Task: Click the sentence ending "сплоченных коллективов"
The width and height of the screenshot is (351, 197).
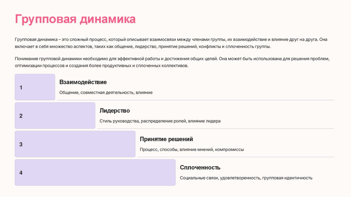Action: click(101, 66)
